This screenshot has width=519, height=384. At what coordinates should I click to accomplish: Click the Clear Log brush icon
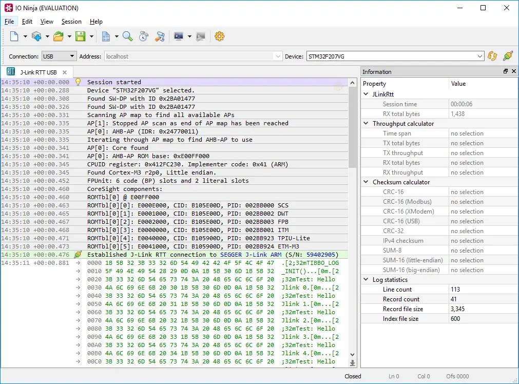(x=160, y=36)
